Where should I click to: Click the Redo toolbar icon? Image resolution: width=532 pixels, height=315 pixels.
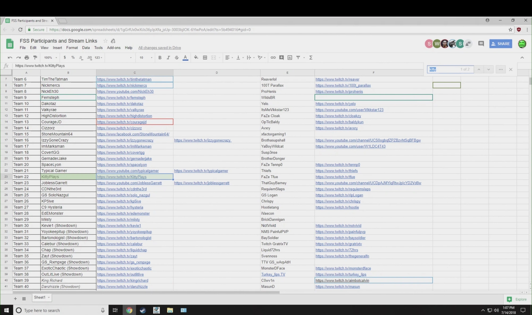click(18, 57)
